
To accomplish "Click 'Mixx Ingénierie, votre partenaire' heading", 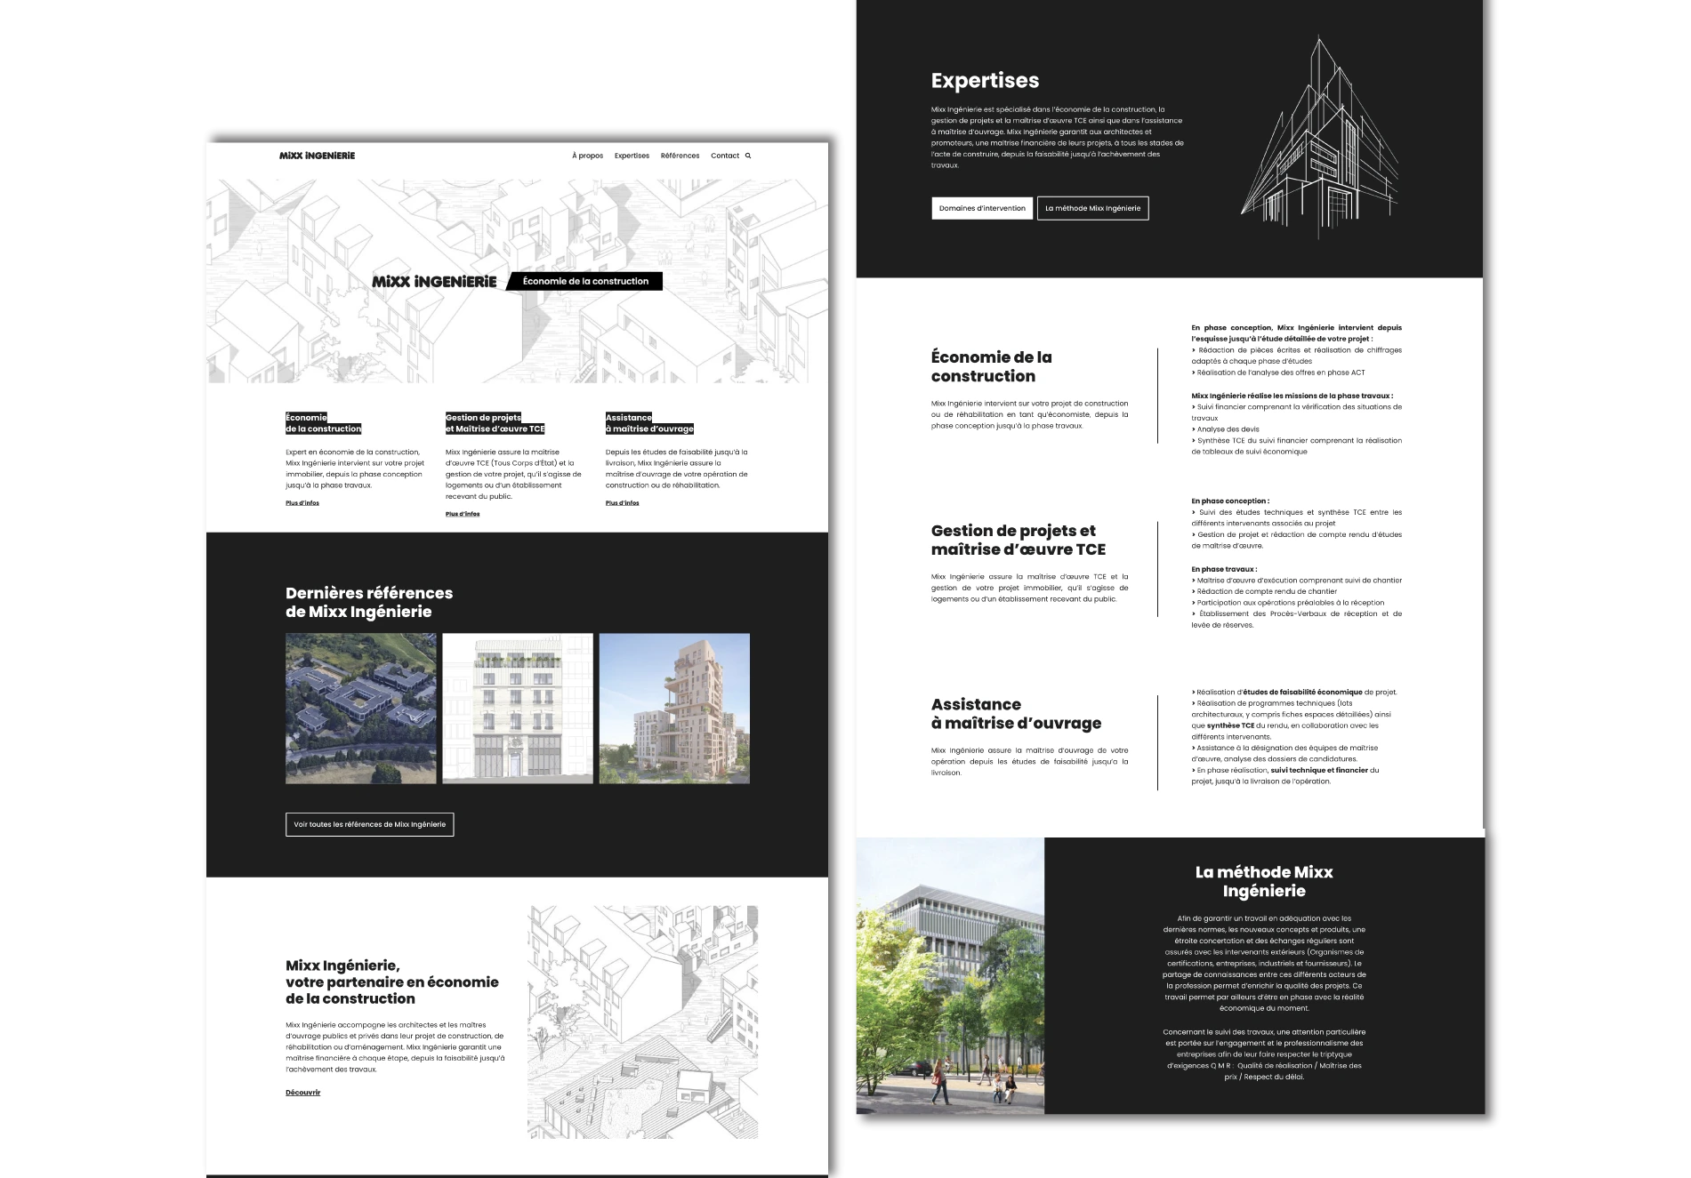I will pyautogui.click(x=392, y=982).
